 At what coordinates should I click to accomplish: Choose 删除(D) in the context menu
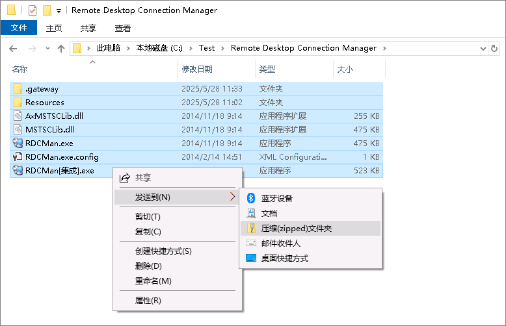coord(178,266)
